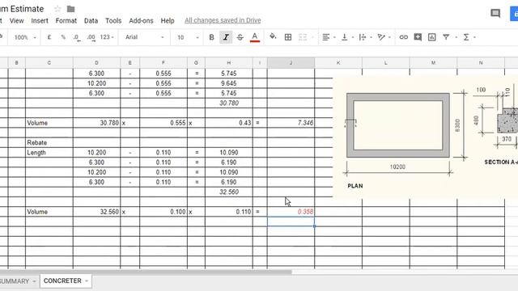Click the 32.560 total cell in column H
The width and height of the screenshot is (518, 291).
tap(228, 192)
